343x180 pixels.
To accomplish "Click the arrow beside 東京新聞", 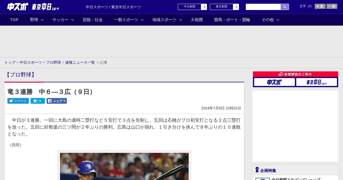I will tap(236, 7).
